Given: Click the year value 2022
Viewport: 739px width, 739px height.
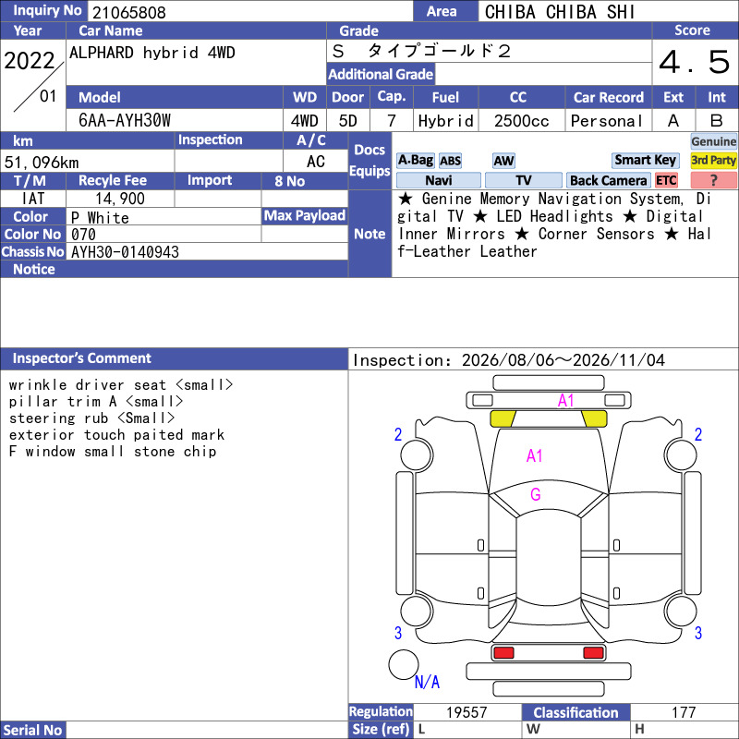Looking at the screenshot, I should [30, 61].
